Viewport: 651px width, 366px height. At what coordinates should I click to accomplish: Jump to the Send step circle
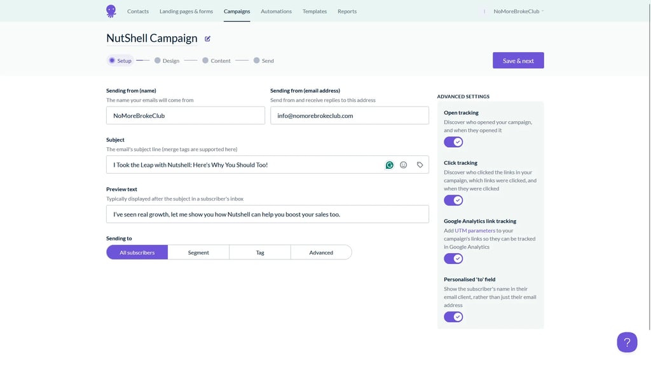(x=256, y=61)
